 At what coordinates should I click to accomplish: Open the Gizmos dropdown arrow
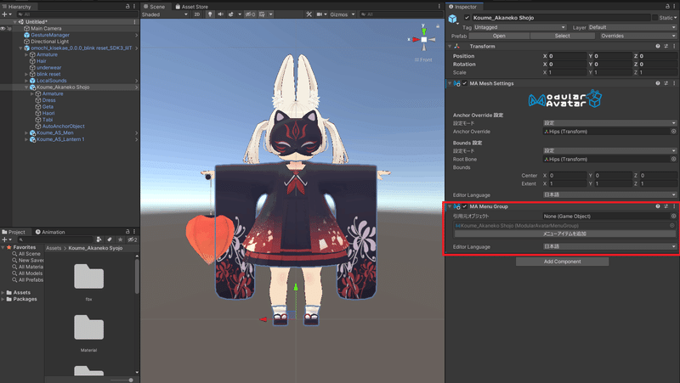point(354,14)
